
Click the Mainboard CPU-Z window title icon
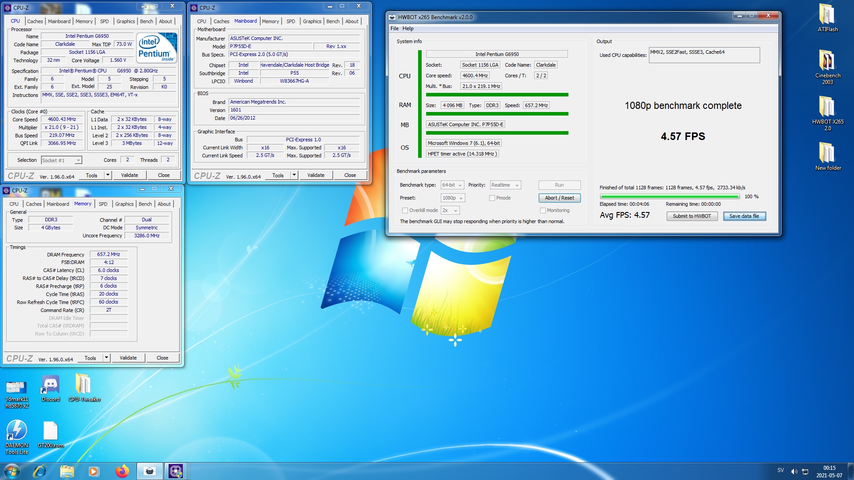(x=194, y=8)
